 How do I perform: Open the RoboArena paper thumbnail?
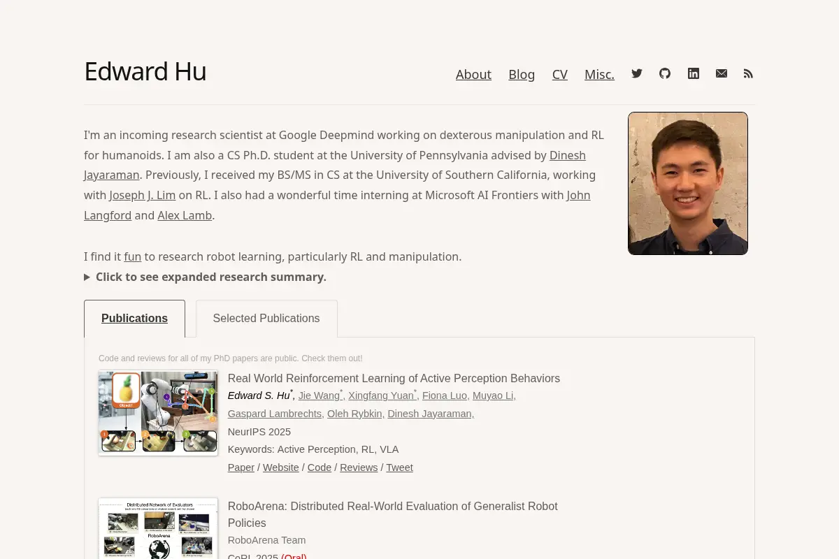pos(158,528)
